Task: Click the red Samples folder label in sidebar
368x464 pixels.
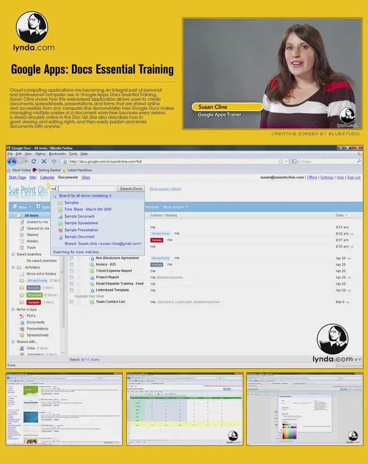Action: (x=33, y=302)
